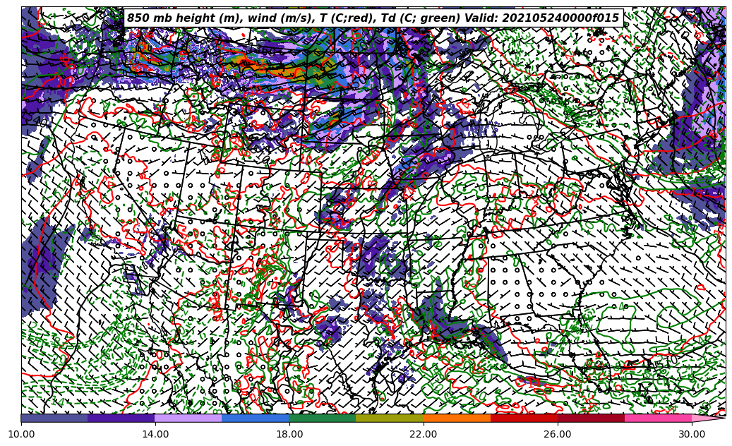Click the 26.00 colorbar tick label
The width and height of the screenshot is (732, 446).
tap(558, 435)
